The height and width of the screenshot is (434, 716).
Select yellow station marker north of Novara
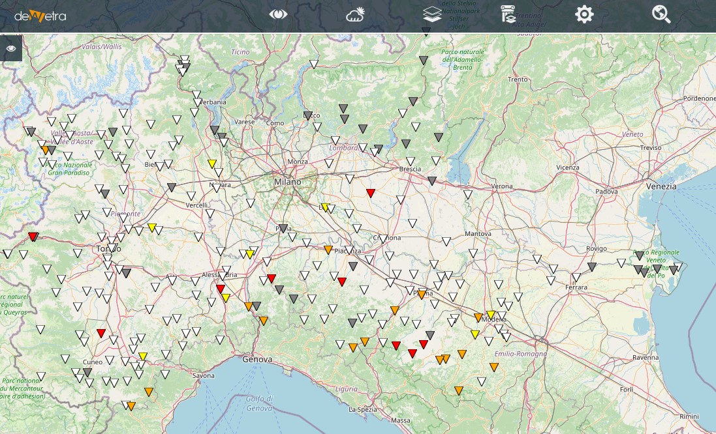pos(211,163)
